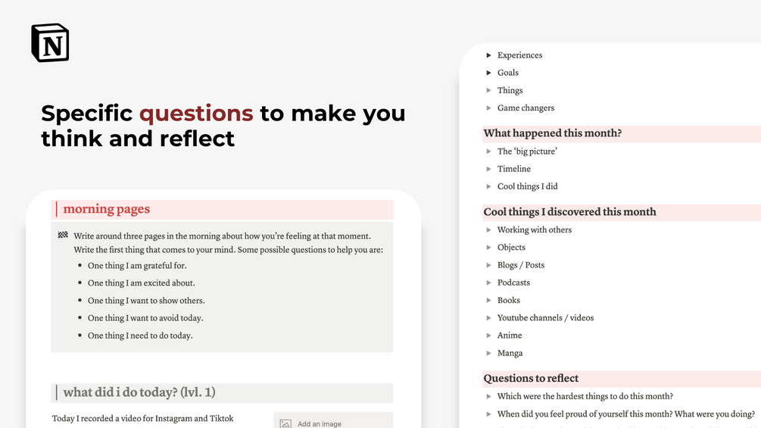The width and height of the screenshot is (761, 428).
Task: Click the One thing I am grateful for bullet
Action: point(137,265)
